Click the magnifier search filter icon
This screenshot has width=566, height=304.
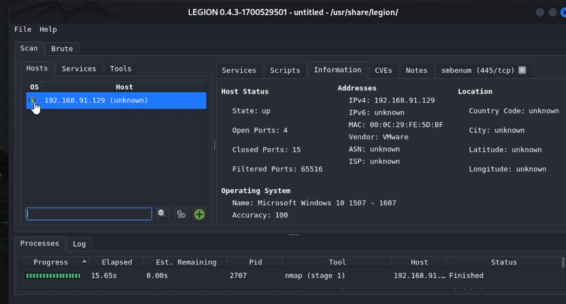[163, 214]
